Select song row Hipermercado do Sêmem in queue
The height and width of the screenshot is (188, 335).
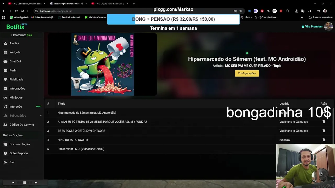[x=189, y=113]
